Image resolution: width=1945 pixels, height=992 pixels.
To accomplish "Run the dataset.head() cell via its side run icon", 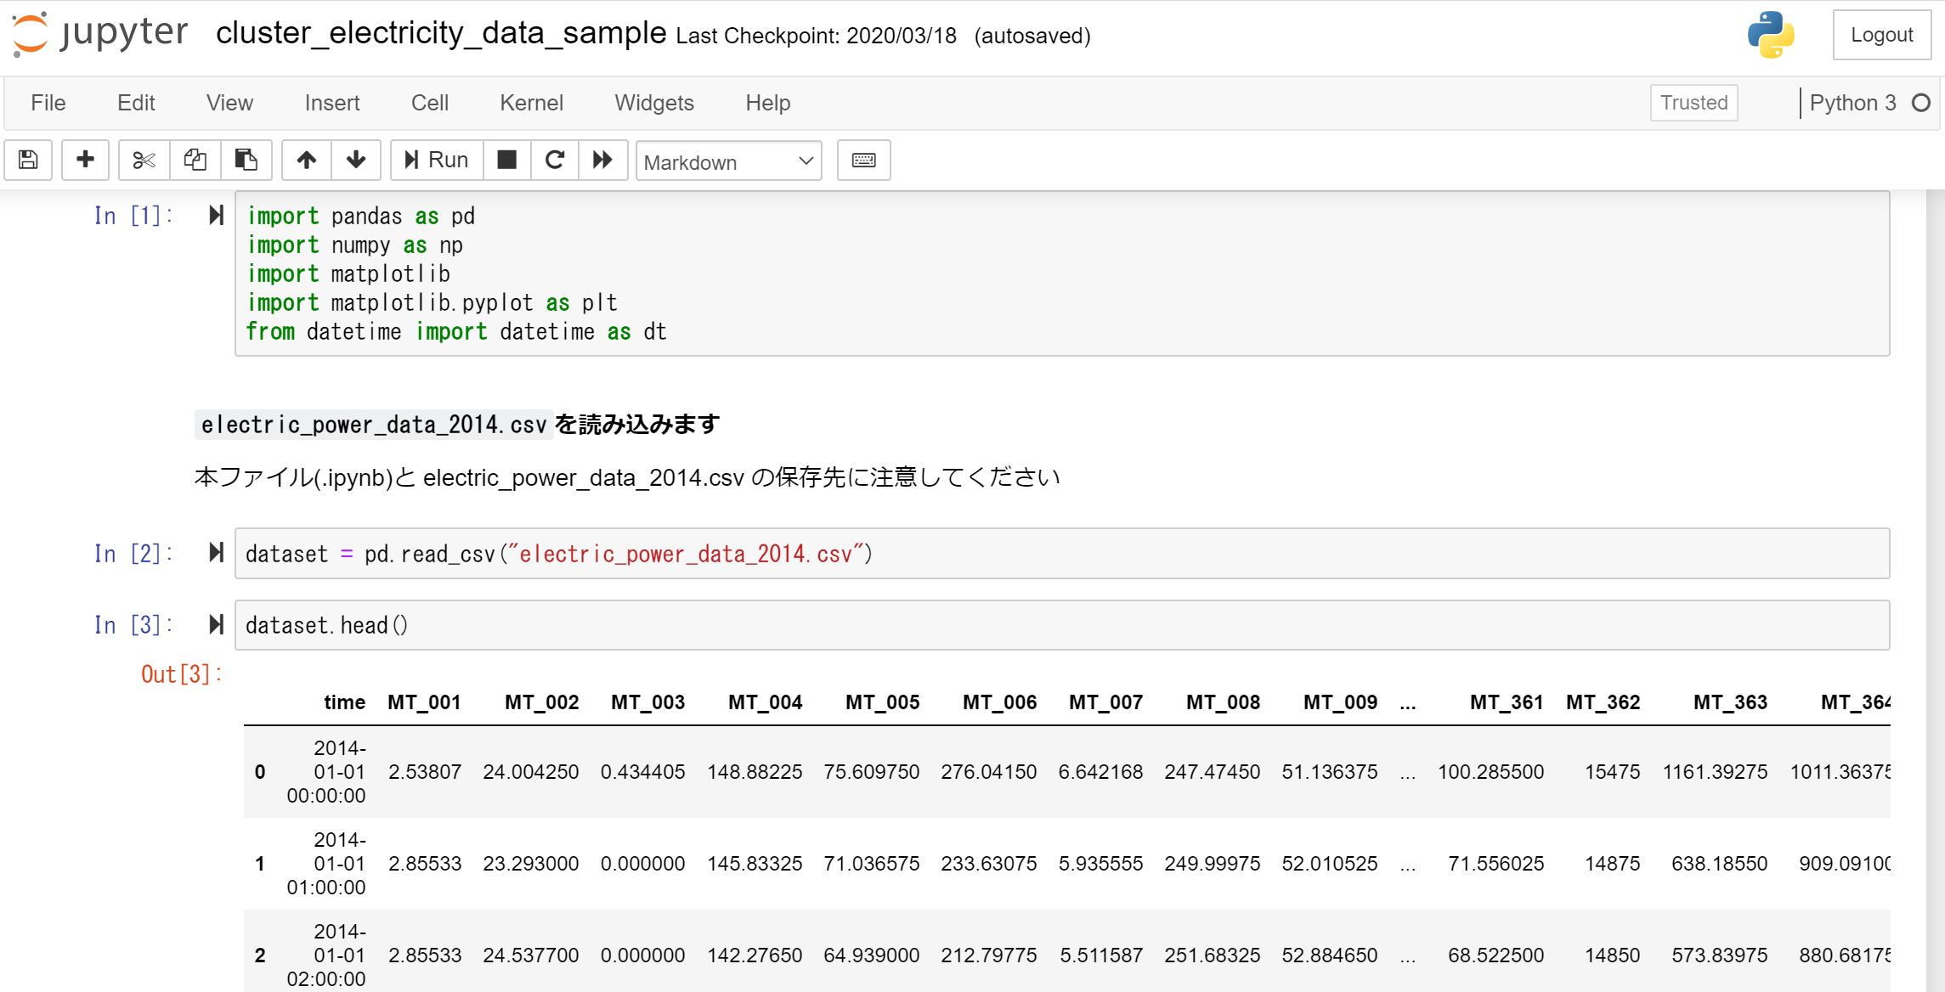I will click(x=216, y=625).
